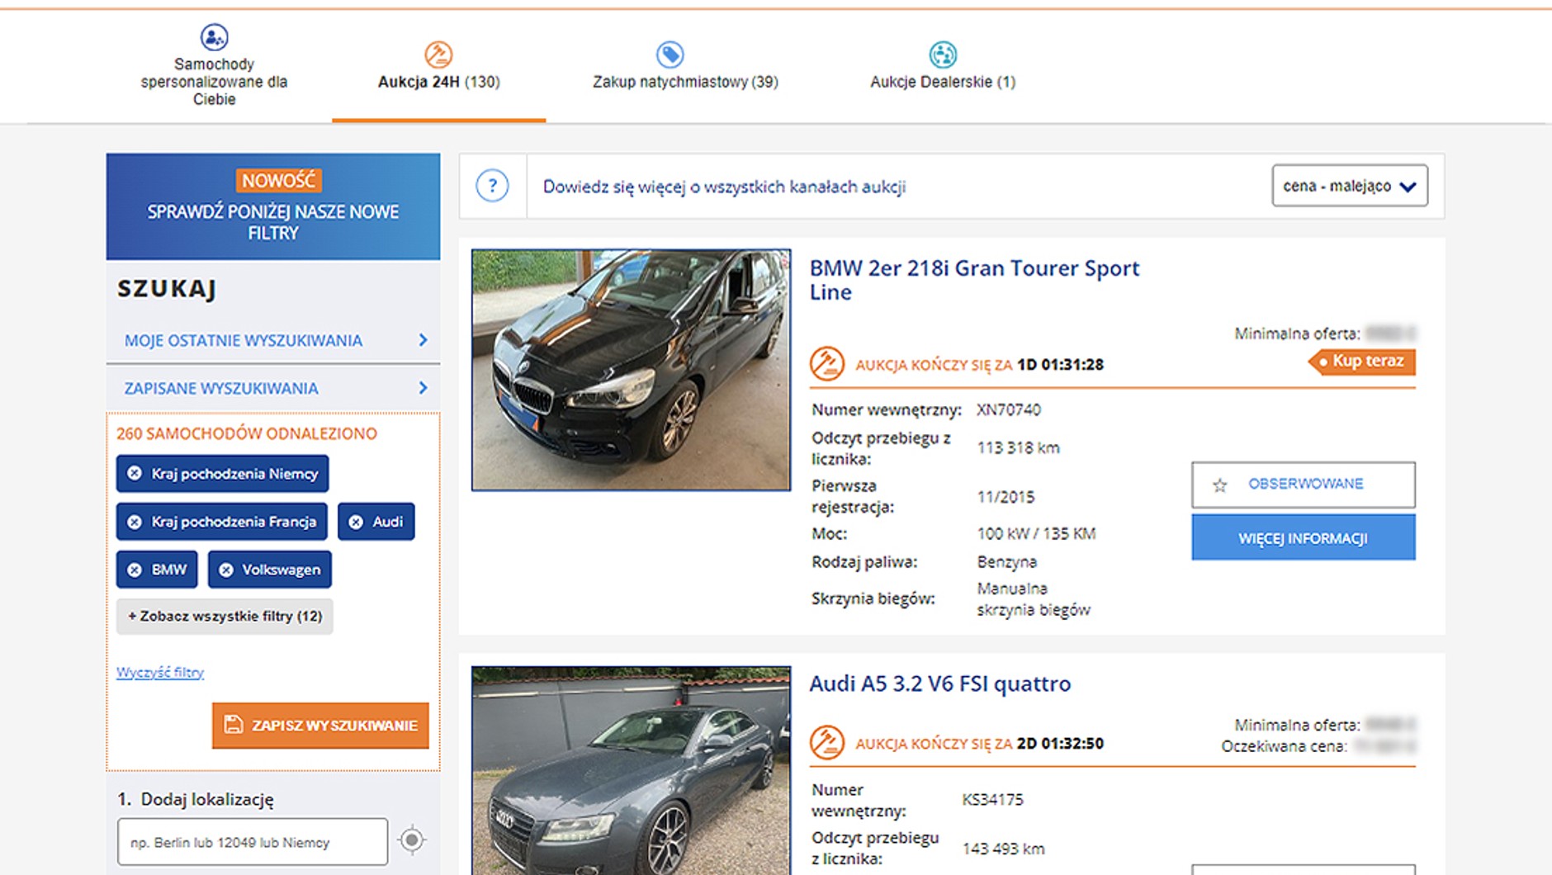
Task: Click the save icon on Zapisz wyszukiwanie
Action: click(x=234, y=725)
